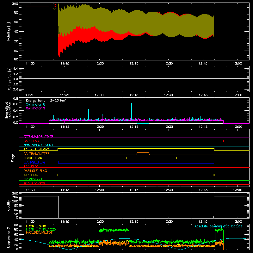This screenshot has width=253, height=253.
Task: Click the 'SAA_FLAG' label
Action: click(x=31, y=166)
